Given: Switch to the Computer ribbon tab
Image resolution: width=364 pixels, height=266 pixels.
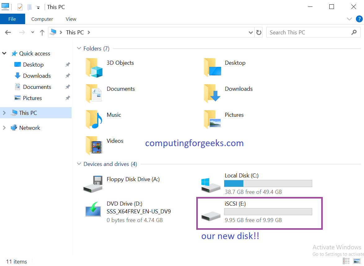Looking at the screenshot, I should (x=42, y=19).
